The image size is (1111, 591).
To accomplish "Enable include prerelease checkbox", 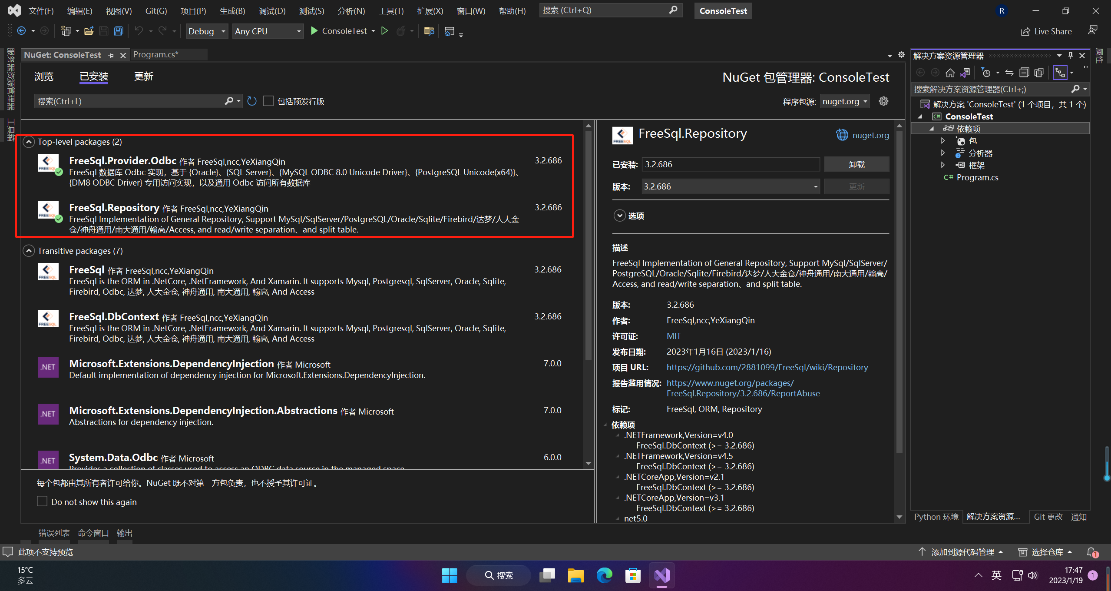I will pos(268,101).
